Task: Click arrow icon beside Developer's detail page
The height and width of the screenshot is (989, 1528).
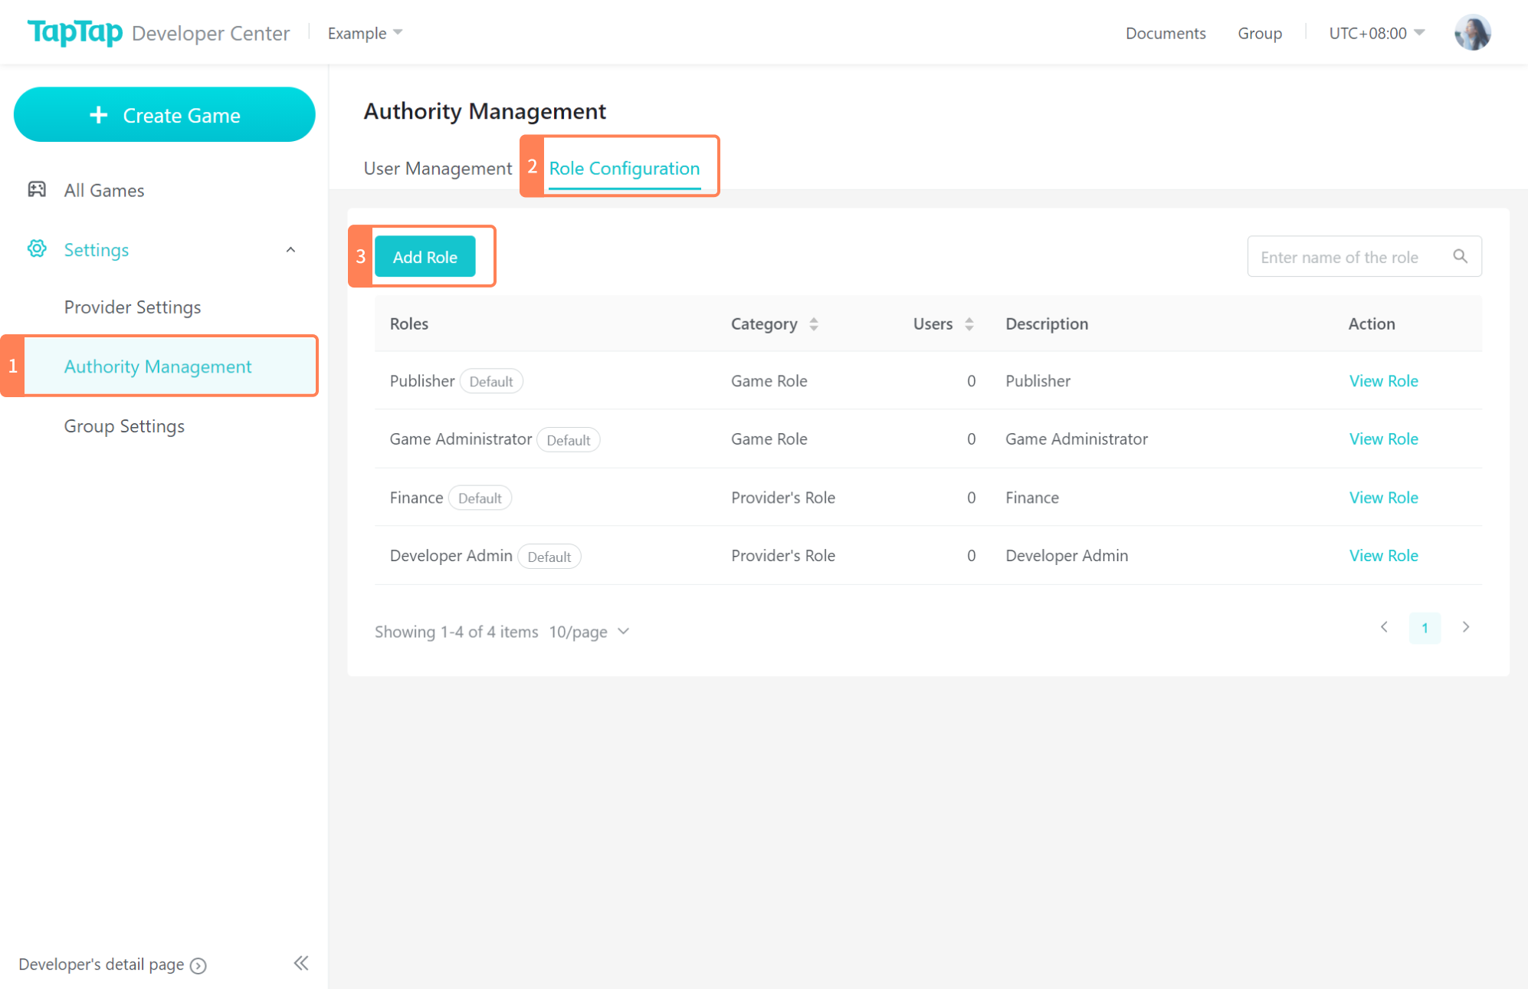Action: (x=198, y=965)
